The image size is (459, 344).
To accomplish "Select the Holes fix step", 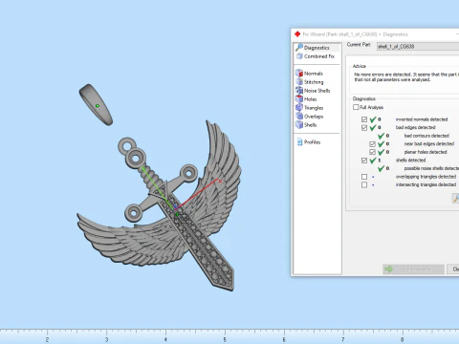I will pos(306,99).
